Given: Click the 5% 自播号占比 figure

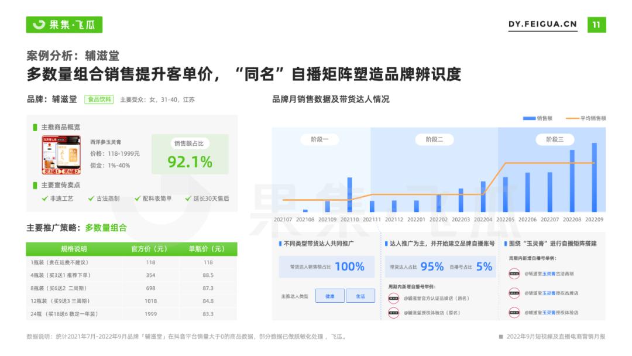Looking at the screenshot, I should pyautogui.click(x=484, y=266).
